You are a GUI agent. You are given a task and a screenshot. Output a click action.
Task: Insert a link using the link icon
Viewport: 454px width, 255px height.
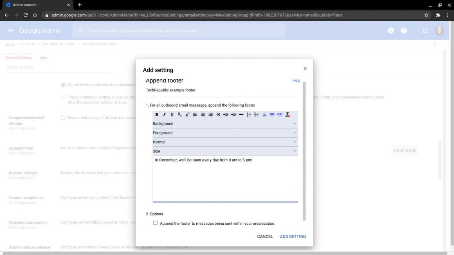coord(272,114)
